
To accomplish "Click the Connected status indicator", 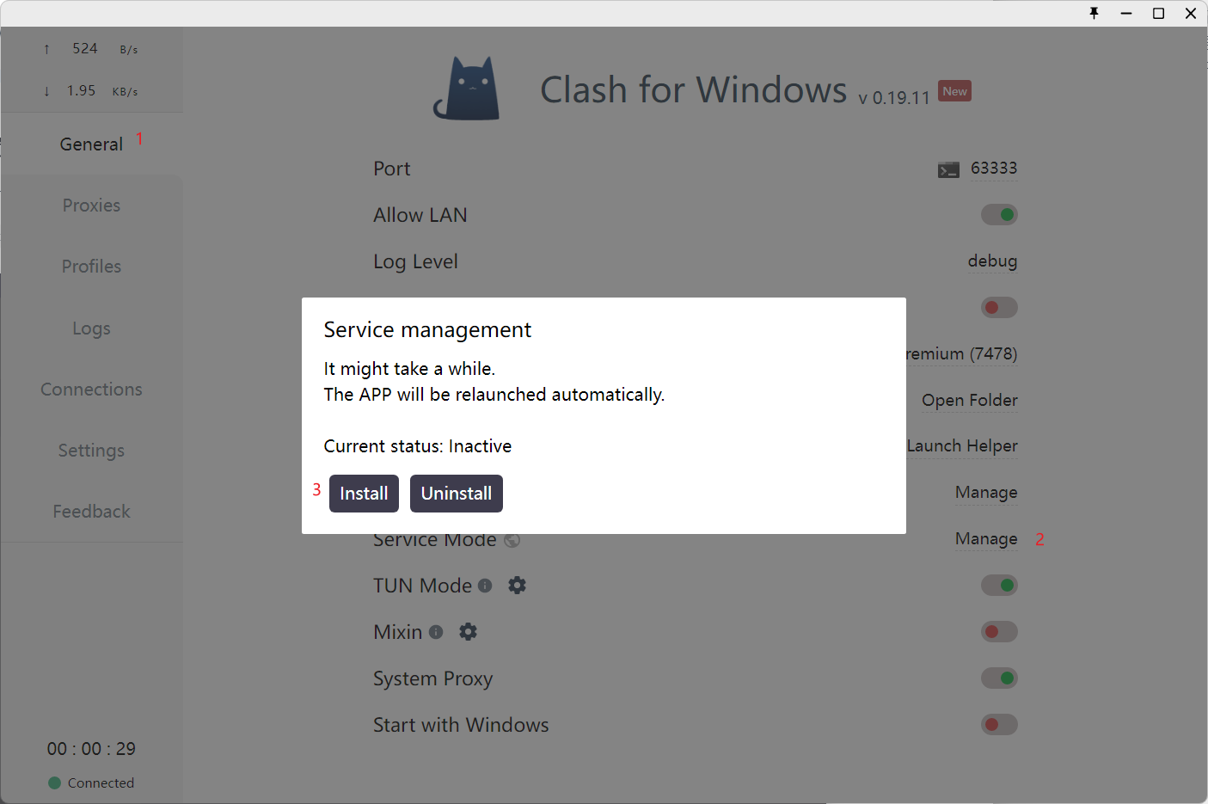I will pyautogui.click(x=91, y=783).
